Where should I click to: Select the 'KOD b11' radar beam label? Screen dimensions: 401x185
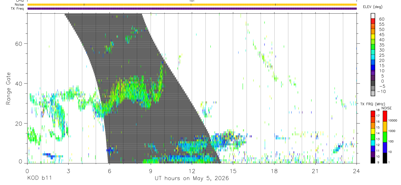coord(39,178)
